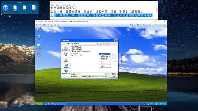The width and height of the screenshot is (198, 111).
Task: Select Shared Folders on vmware-host (Z:)
Action: click(81, 51)
